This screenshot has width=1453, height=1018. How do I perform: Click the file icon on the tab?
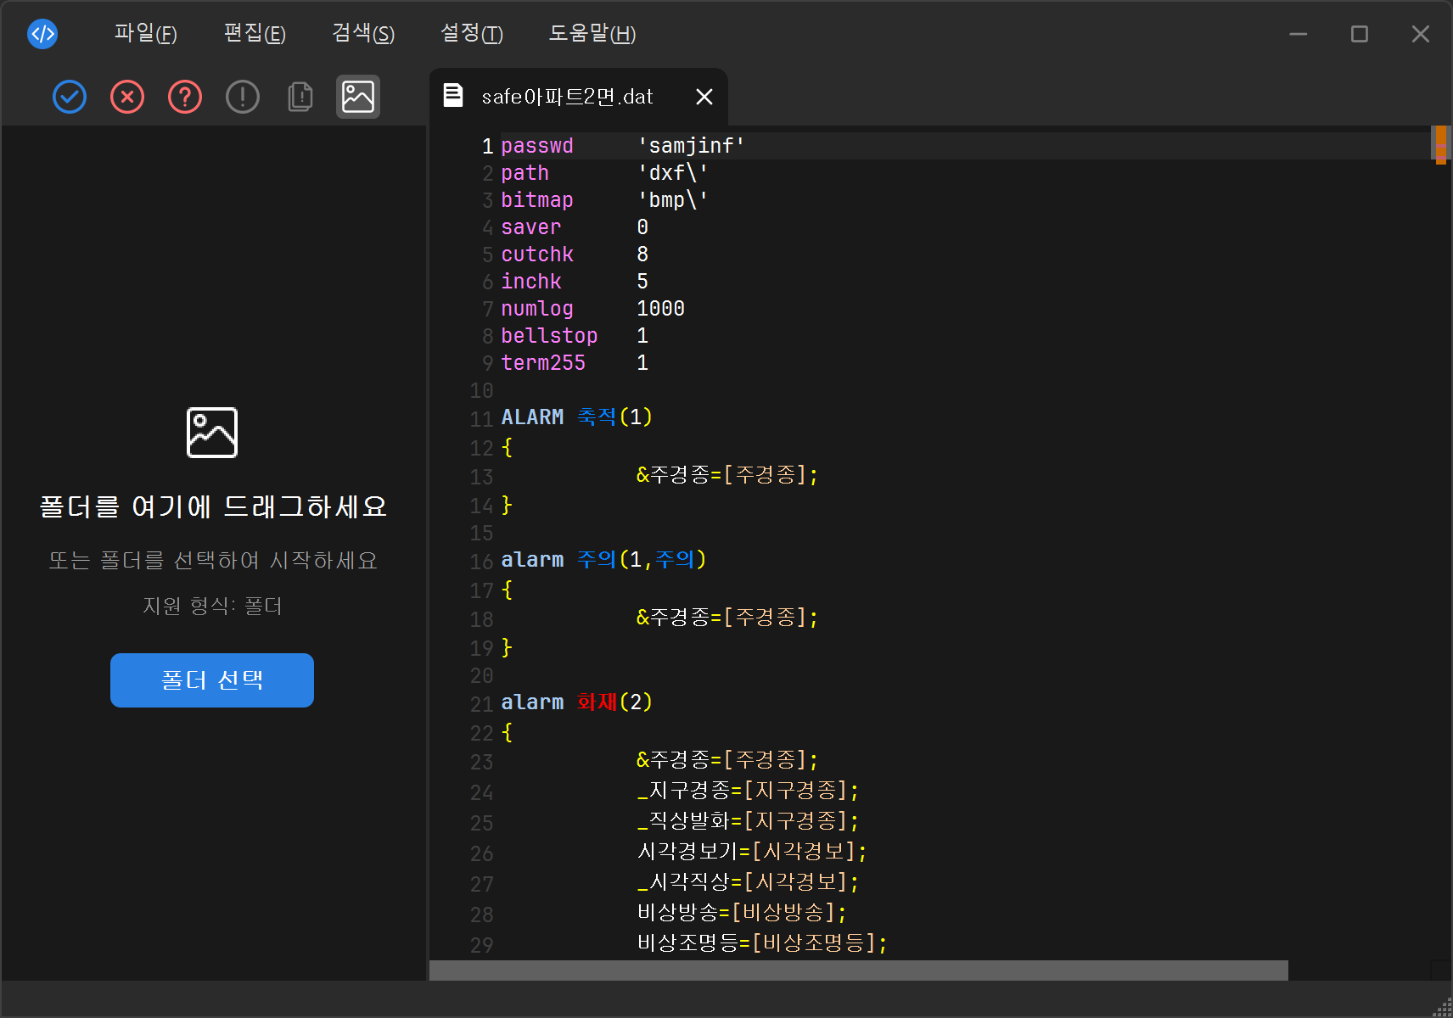click(x=454, y=96)
